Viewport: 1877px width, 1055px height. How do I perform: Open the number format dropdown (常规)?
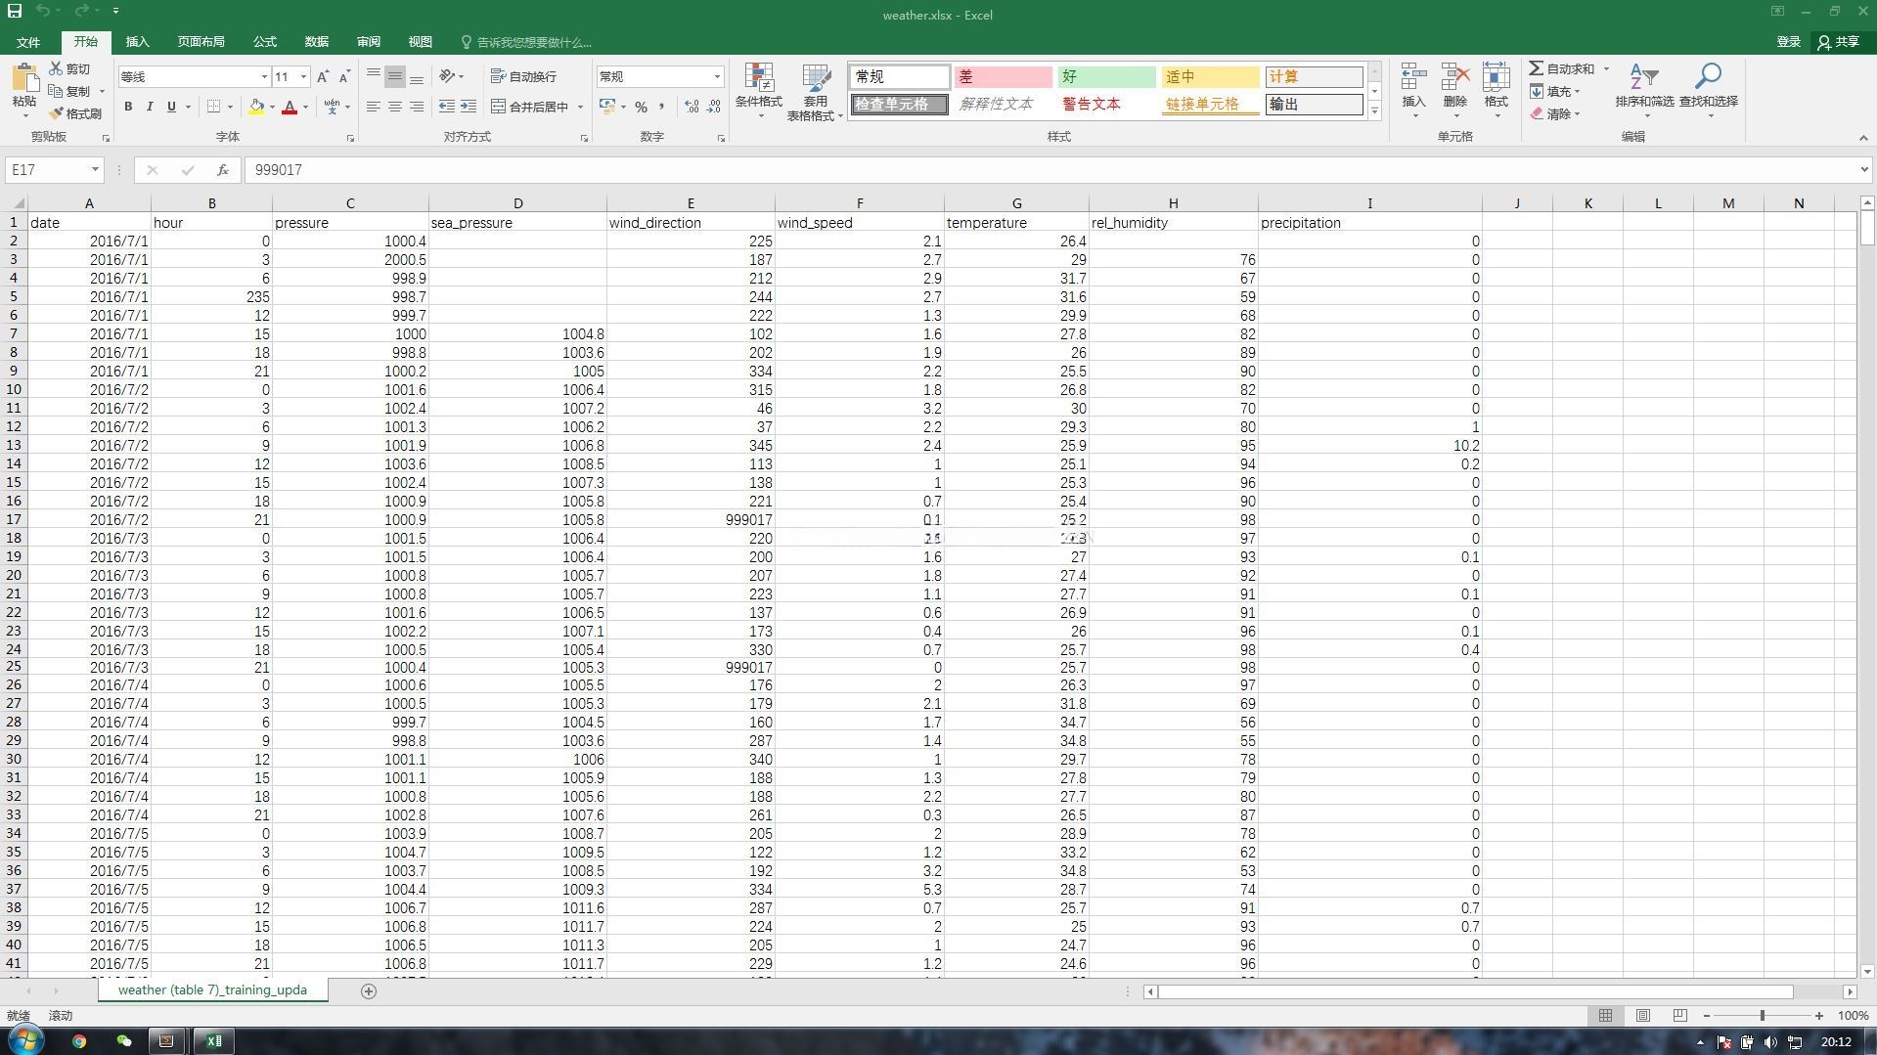[717, 76]
